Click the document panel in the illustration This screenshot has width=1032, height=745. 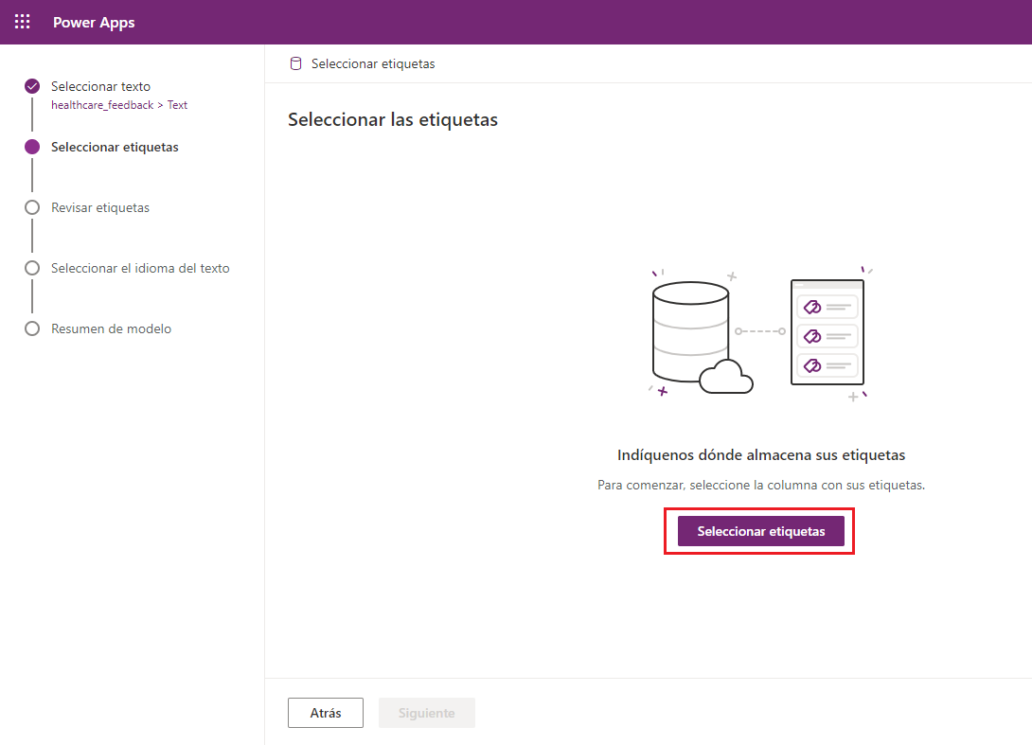click(827, 334)
